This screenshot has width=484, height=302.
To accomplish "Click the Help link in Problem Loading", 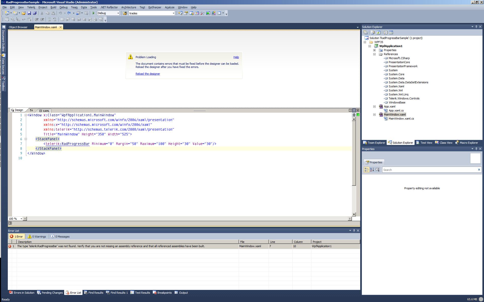I will [x=236, y=57].
